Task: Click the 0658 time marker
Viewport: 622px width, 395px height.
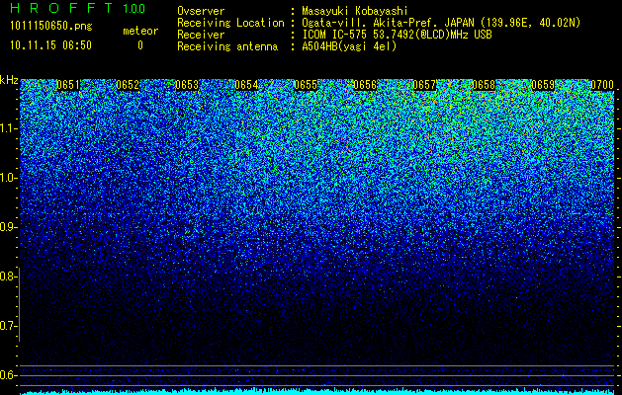Action: click(x=484, y=85)
